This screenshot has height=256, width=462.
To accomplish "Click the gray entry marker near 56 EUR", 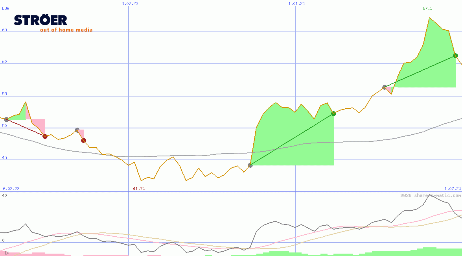I will click(x=385, y=87).
